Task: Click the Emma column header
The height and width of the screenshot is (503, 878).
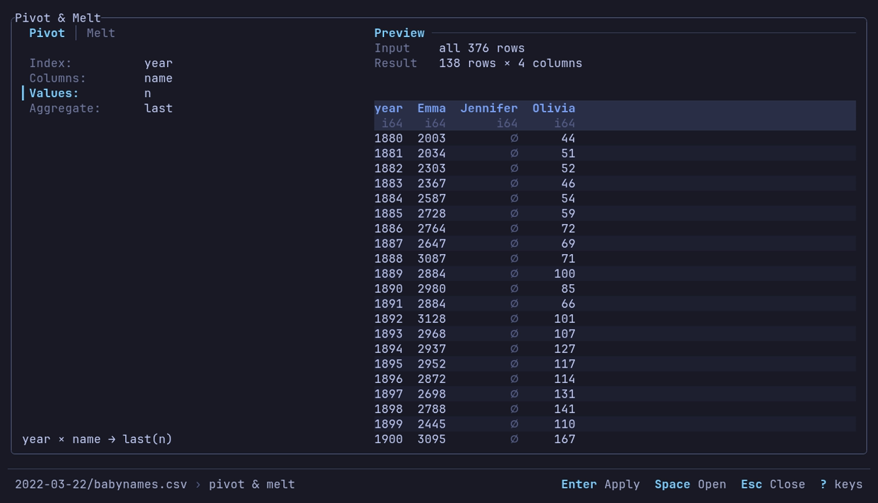Action: coord(431,109)
